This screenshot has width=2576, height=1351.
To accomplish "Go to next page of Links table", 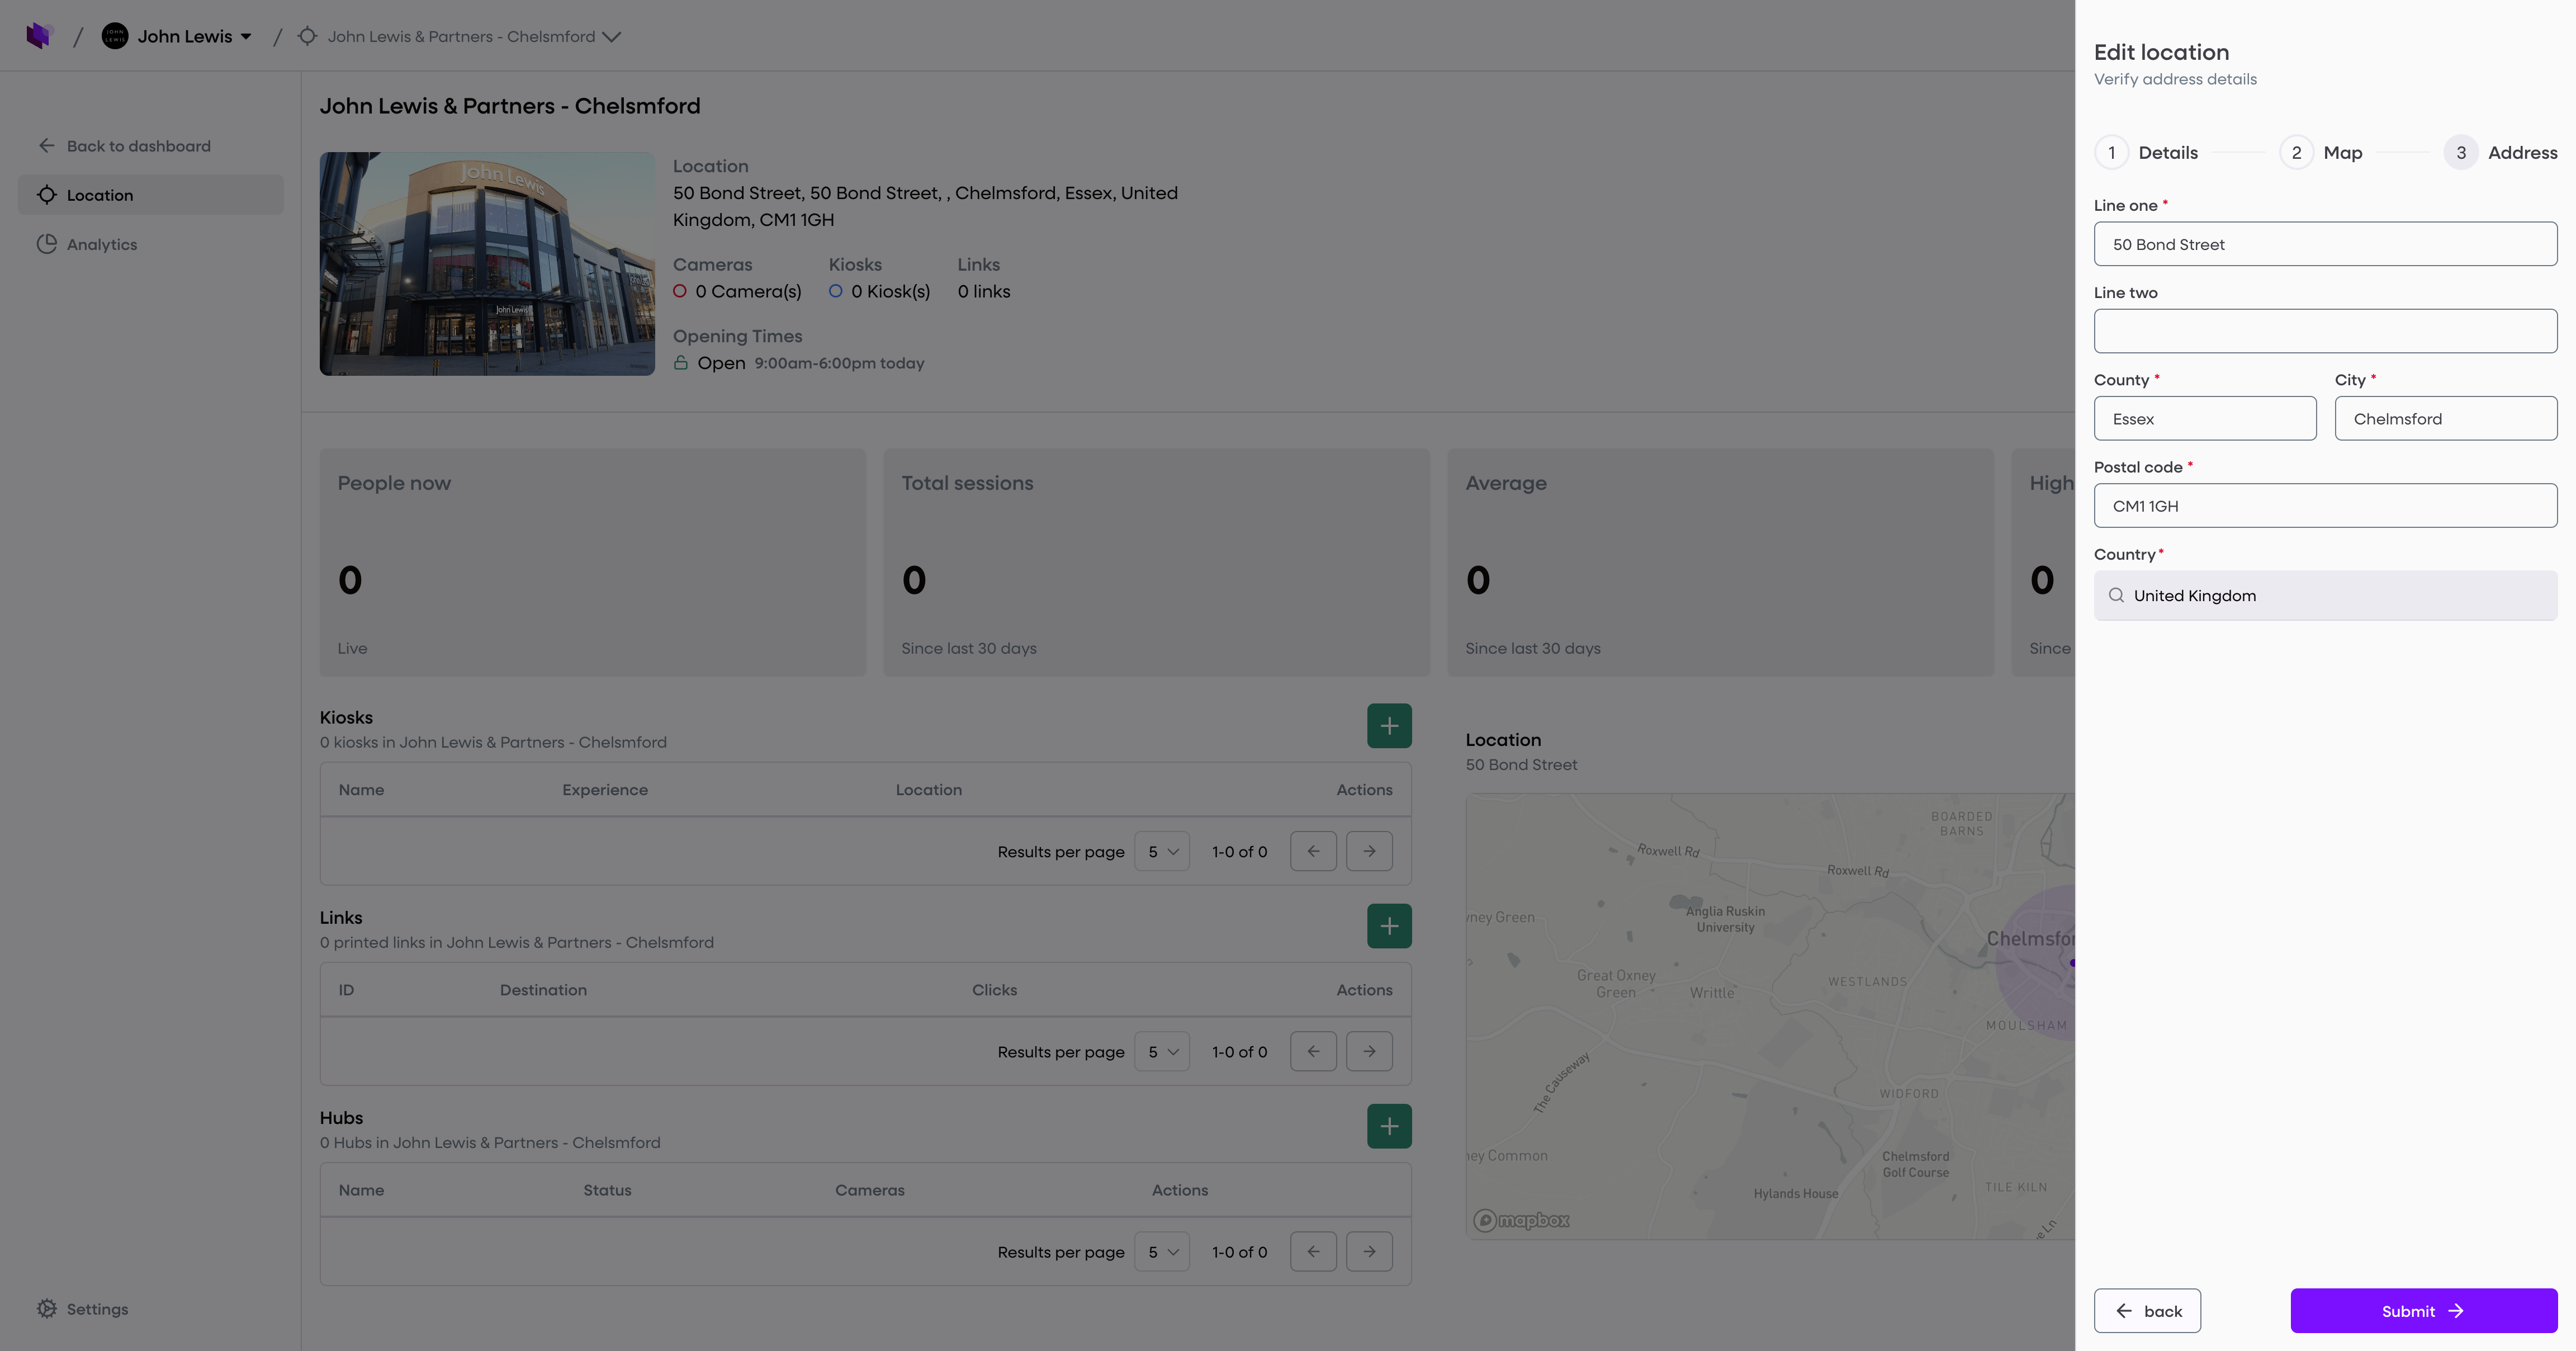I will 1369,1051.
